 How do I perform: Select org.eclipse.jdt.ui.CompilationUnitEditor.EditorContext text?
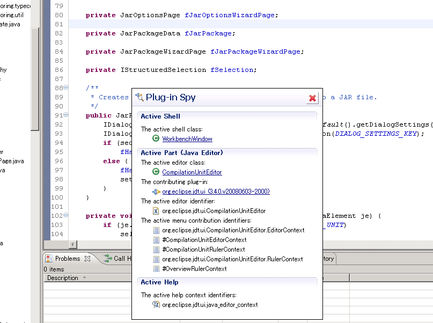click(x=233, y=230)
